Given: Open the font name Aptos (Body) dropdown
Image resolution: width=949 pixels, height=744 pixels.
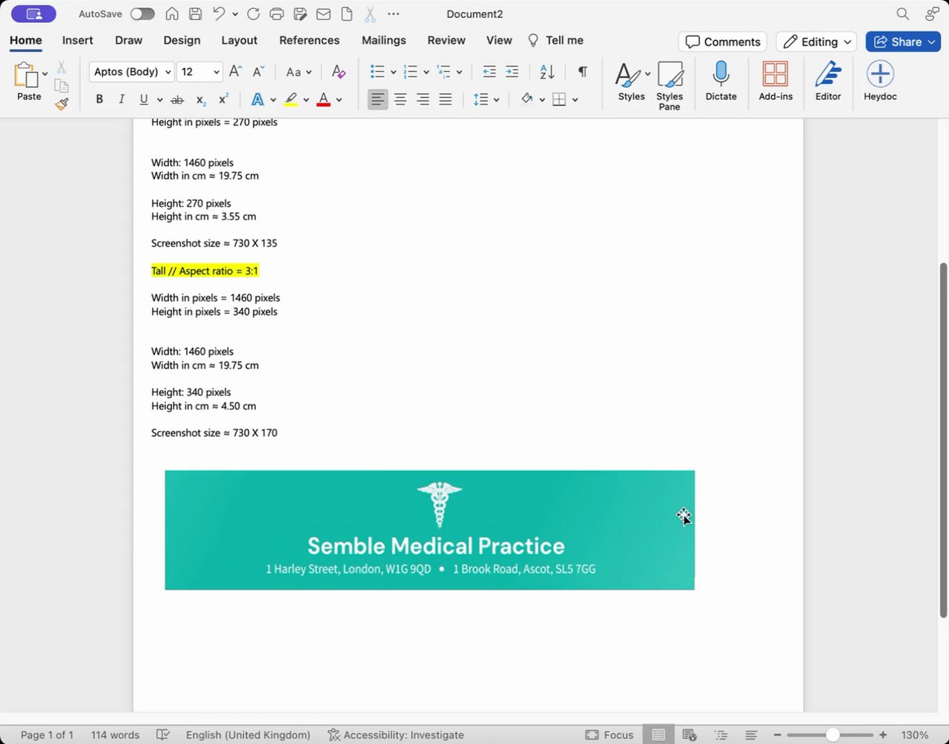Looking at the screenshot, I should pyautogui.click(x=132, y=72).
